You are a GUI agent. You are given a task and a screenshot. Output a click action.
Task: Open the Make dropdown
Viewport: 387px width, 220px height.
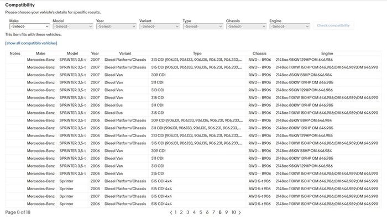30,27
